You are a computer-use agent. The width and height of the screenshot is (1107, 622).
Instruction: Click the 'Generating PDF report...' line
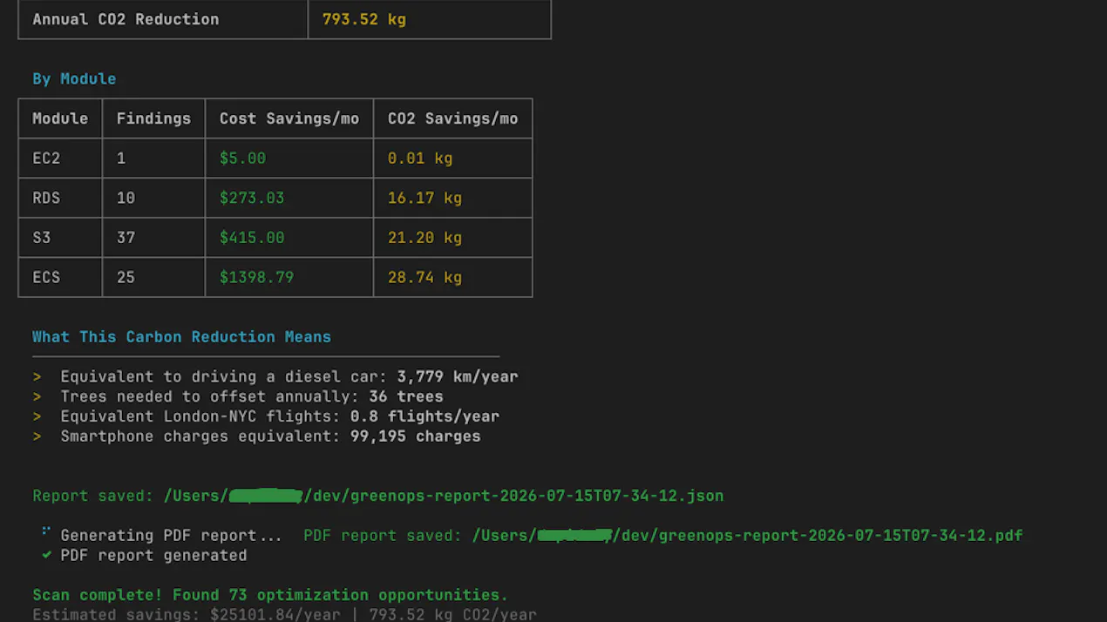[171, 536]
